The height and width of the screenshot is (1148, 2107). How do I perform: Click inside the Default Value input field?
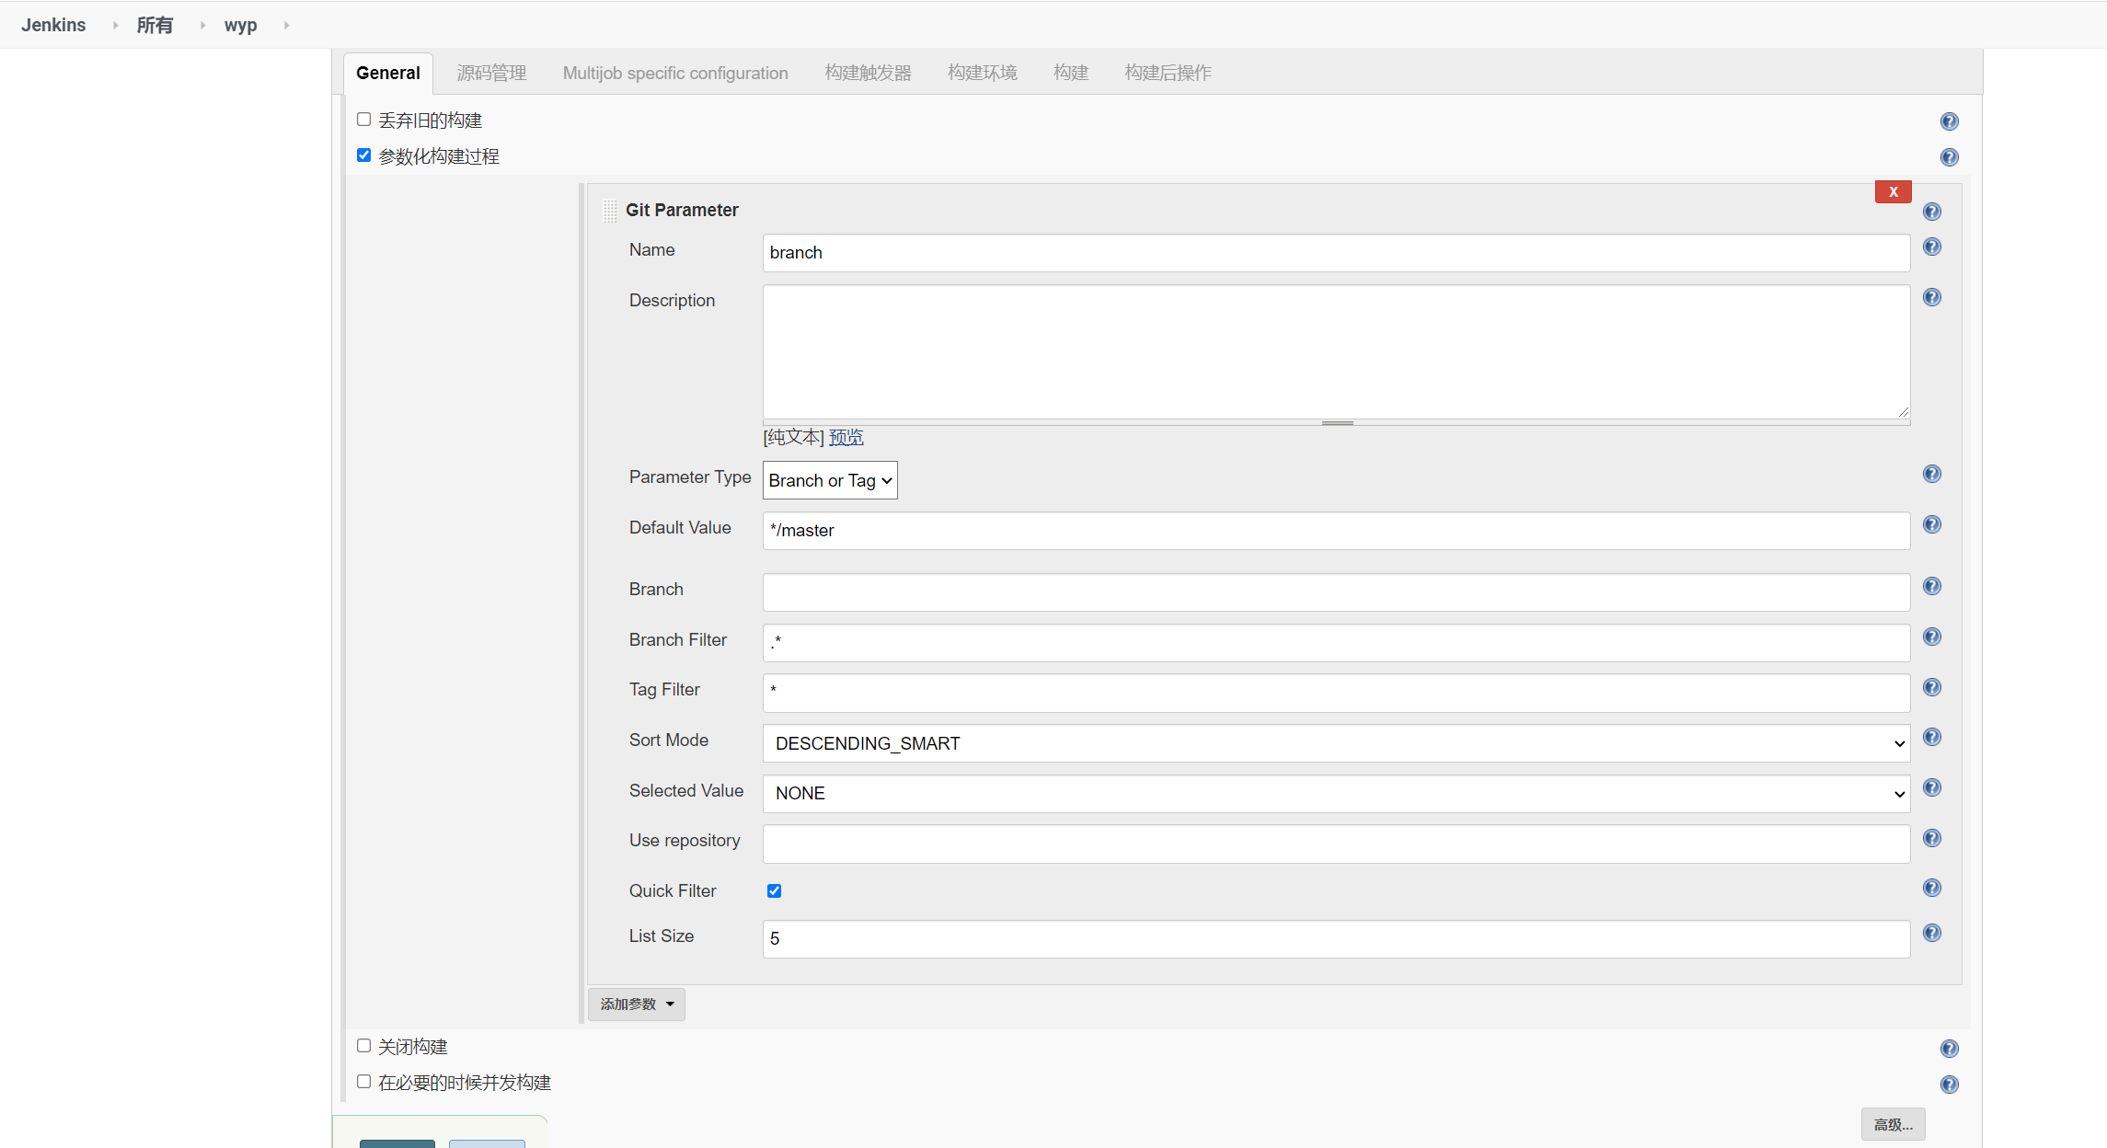coord(1334,530)
